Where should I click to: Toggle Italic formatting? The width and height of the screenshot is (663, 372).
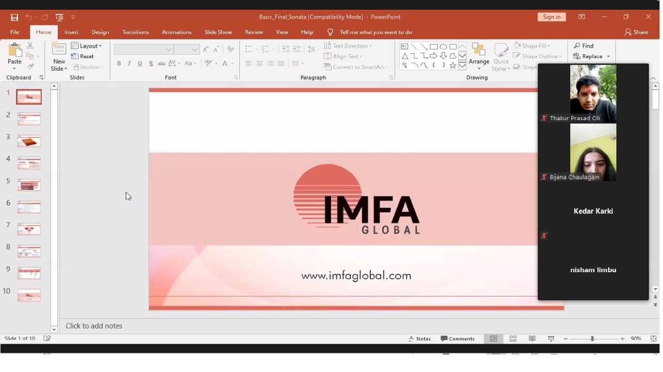tap(129, 64)
